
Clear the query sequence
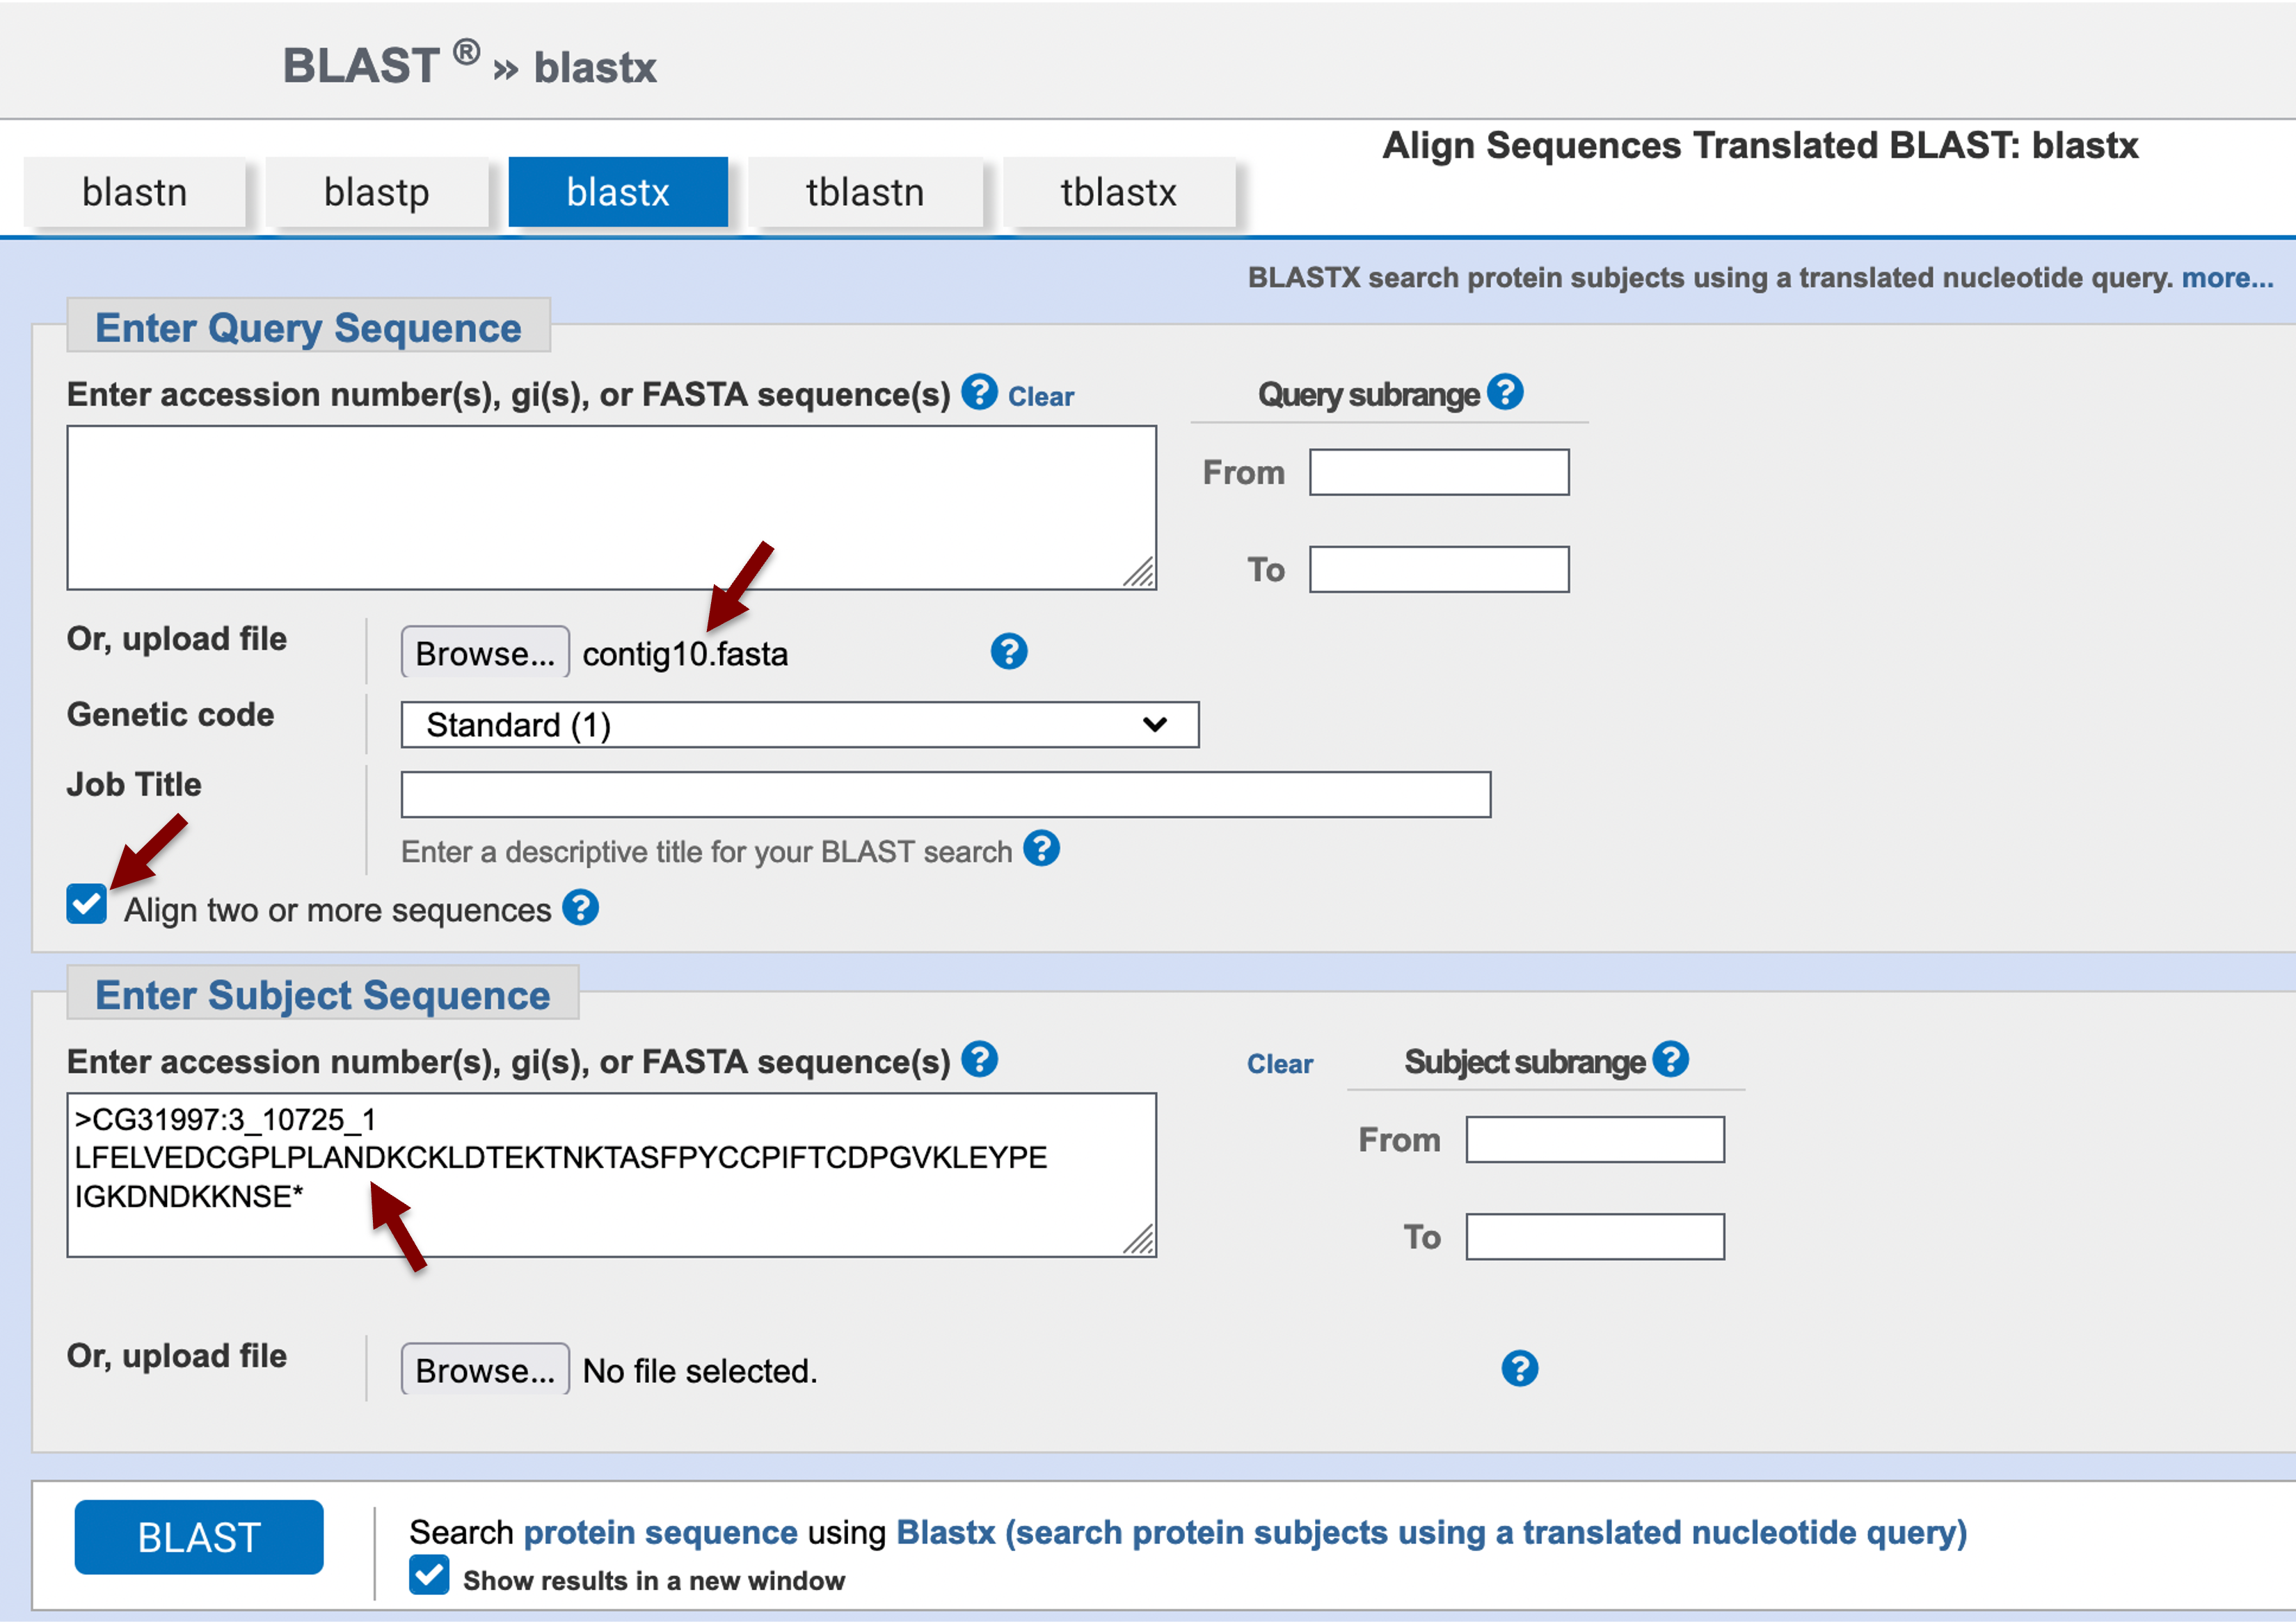(1041, 396)
